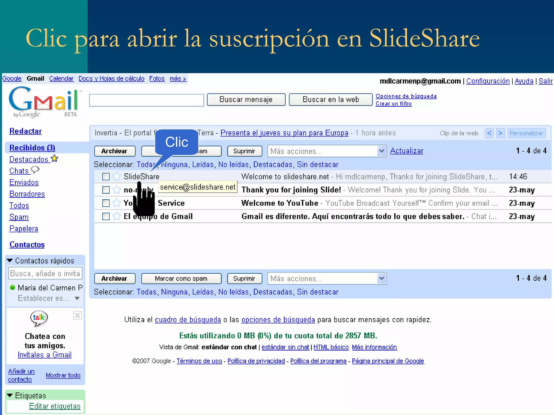Select the SlideShare message checkbox
This screenshot has width=554, height=415.
(106, 177)
